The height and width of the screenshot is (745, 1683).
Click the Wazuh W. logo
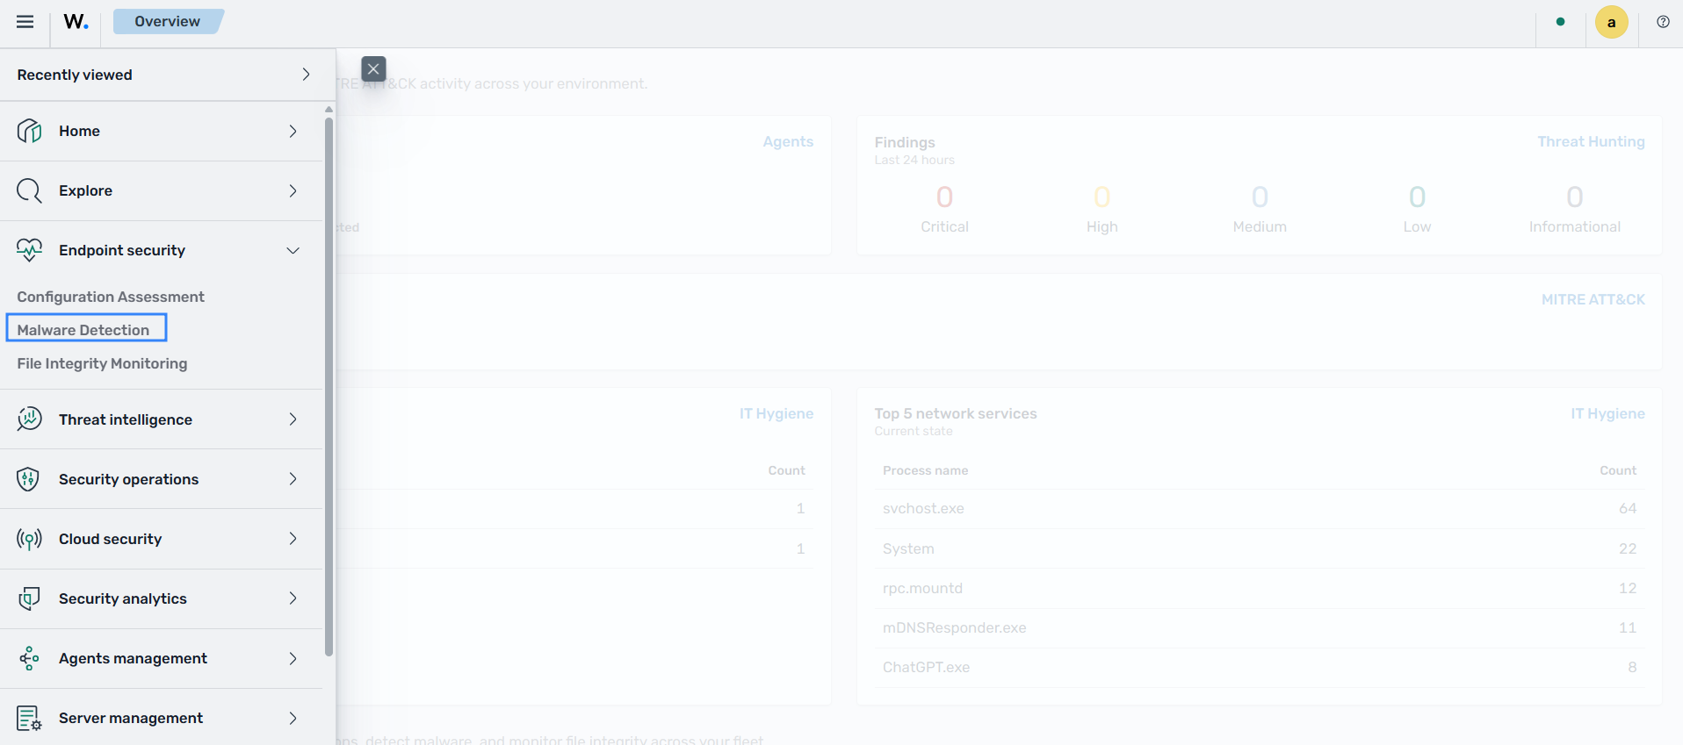click(76, 22)
